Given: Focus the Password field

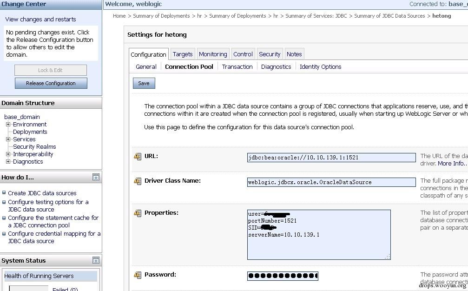Looking at the screenshot, I should 283,276.
